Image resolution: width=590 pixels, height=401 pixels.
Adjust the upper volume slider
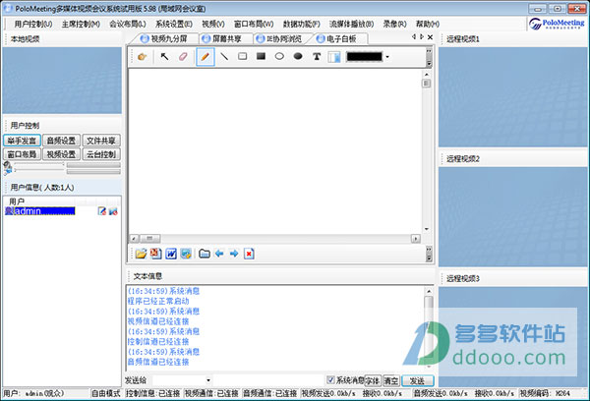39,164
